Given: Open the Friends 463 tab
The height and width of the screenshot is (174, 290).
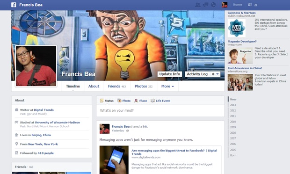Looking at the screenshot, I should pyautogui.click(x=117, y=86).
